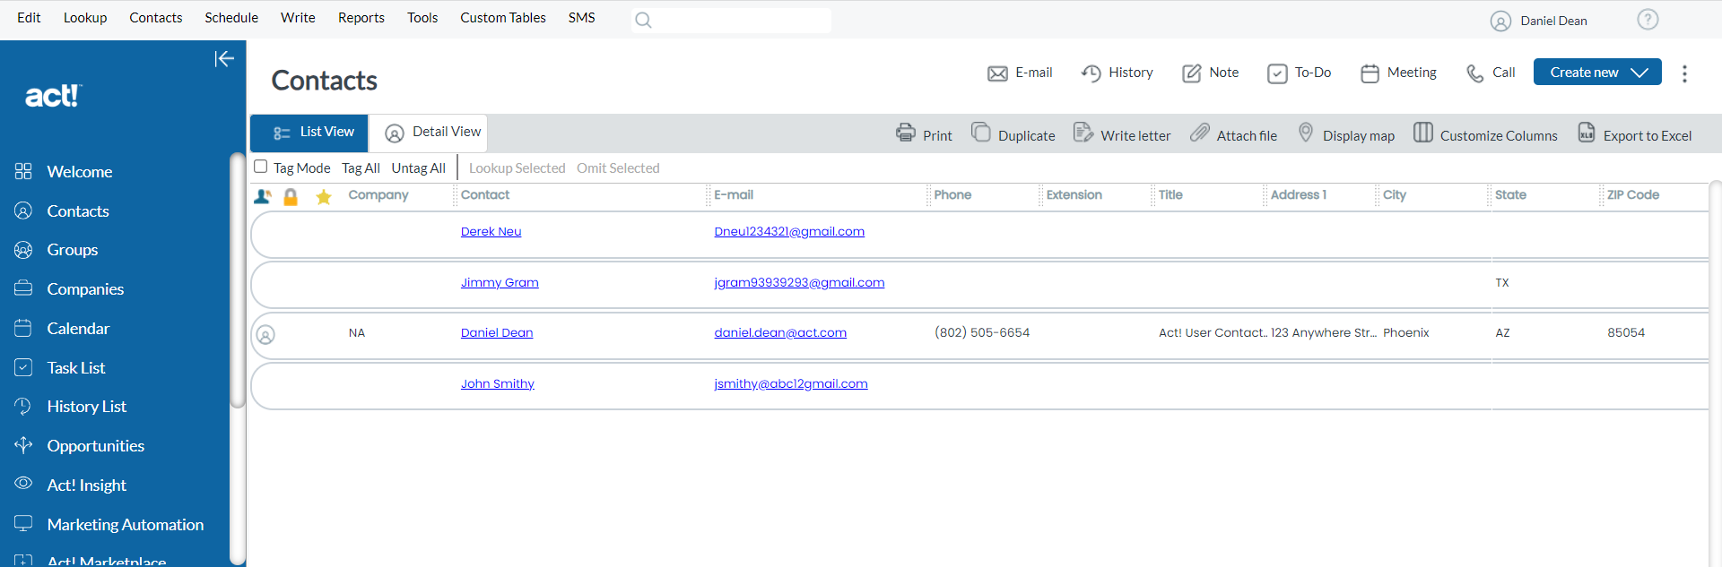Click Display map
Screen dimensions: 1722x567
pyautogui.click(x=1346, y=134)
